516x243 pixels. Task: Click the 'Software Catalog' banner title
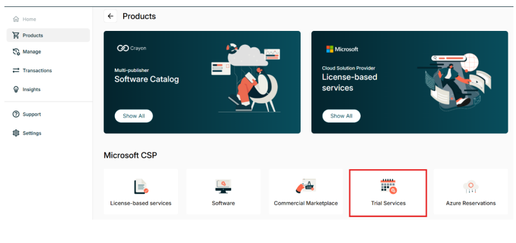click(x=147, y=80)
